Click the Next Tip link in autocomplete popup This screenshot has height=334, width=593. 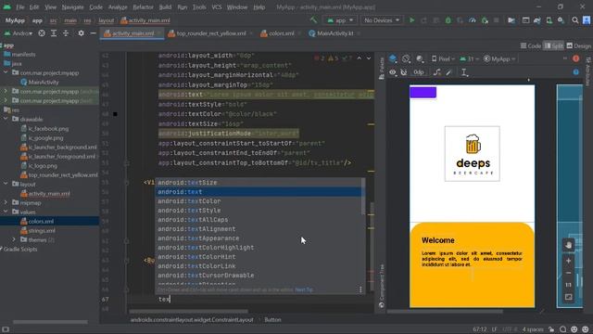coord(304,289)
